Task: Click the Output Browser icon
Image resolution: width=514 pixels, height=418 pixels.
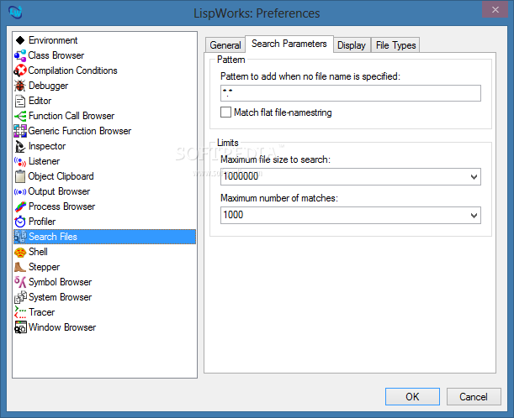Action: click(20, 191)
